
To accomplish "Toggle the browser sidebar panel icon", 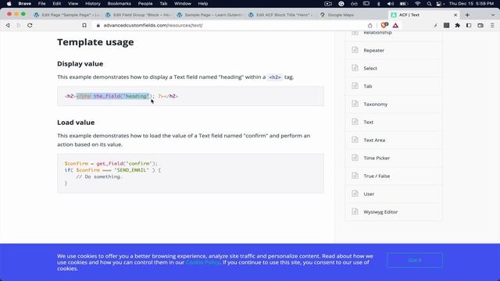I will coord(469,25).
